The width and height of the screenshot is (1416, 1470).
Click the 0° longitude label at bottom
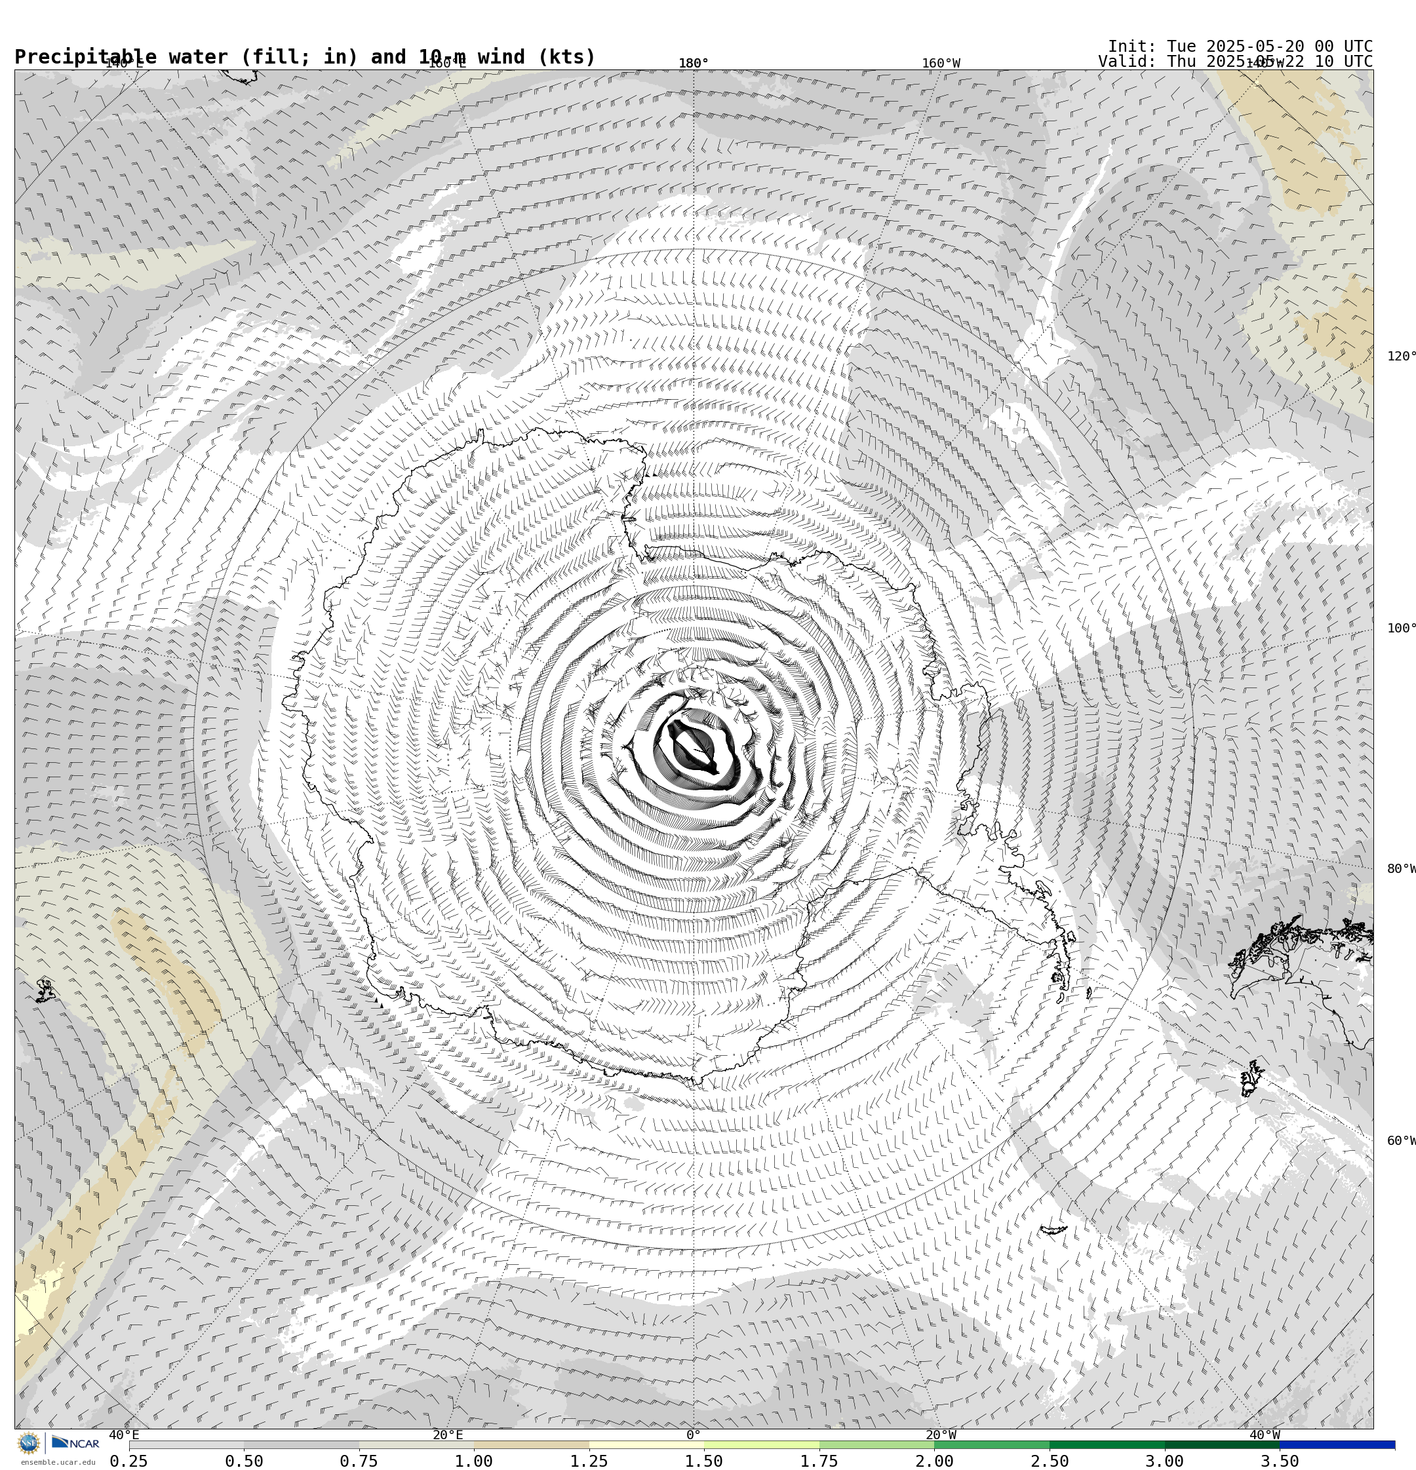(694, 1435)
